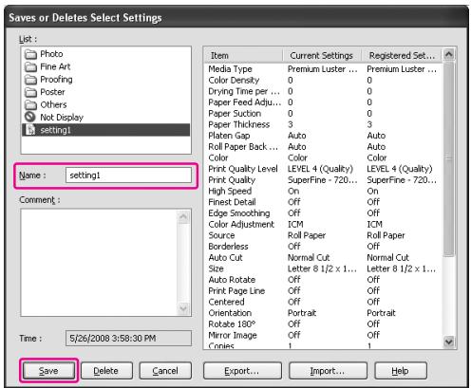471x388 pixels.
Task: Select the setting1 list entry
Action: pos(105,130)
